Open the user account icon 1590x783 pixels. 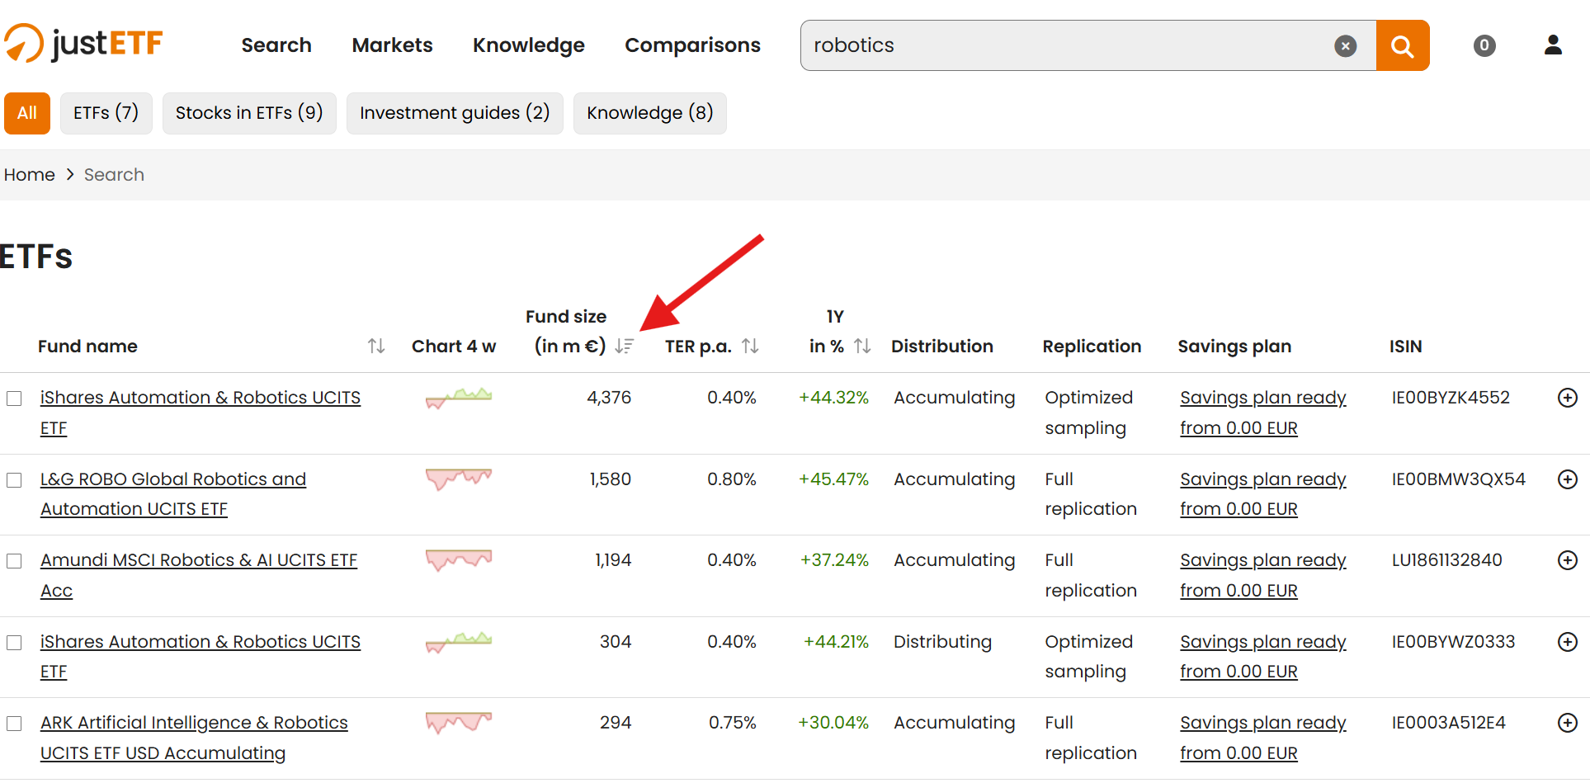[1553, 45]
